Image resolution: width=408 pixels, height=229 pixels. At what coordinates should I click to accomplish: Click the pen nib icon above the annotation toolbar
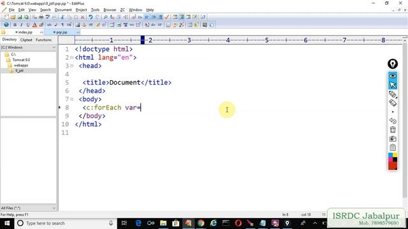tap(393, 64)
